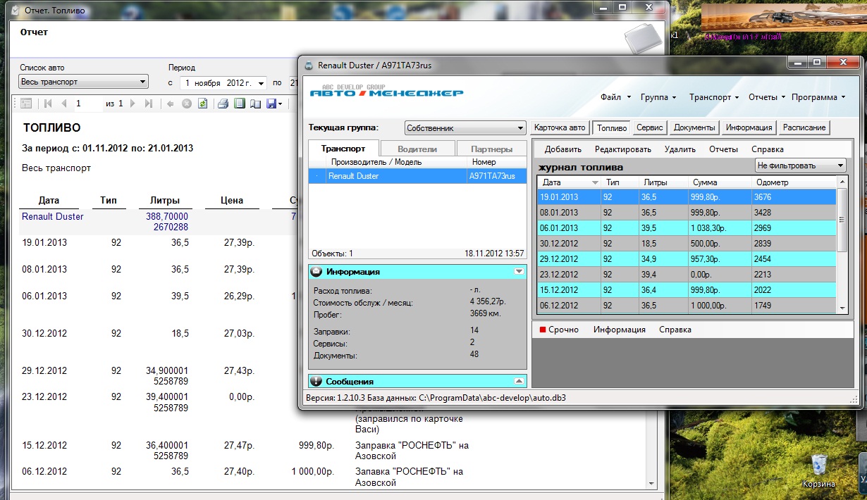
Task: Toggle the Print Layout view icon
Action: pyautogui.click(x=239, y=104)
